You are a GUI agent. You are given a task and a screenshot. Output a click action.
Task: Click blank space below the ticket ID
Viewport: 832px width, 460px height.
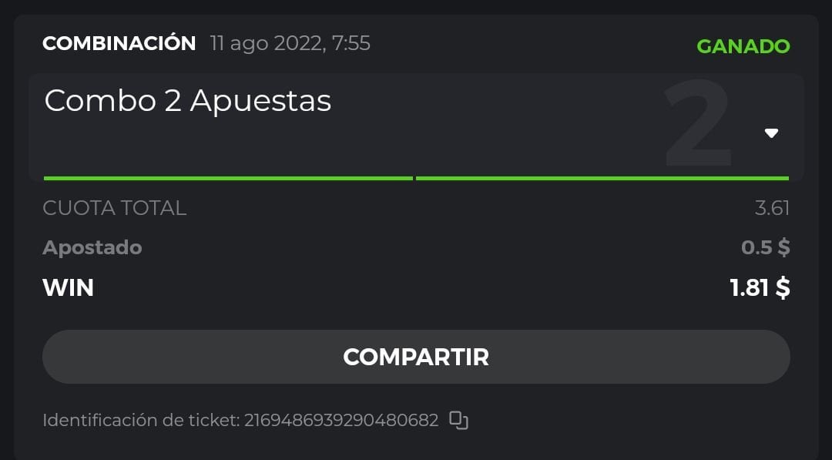tap(416, 447)
